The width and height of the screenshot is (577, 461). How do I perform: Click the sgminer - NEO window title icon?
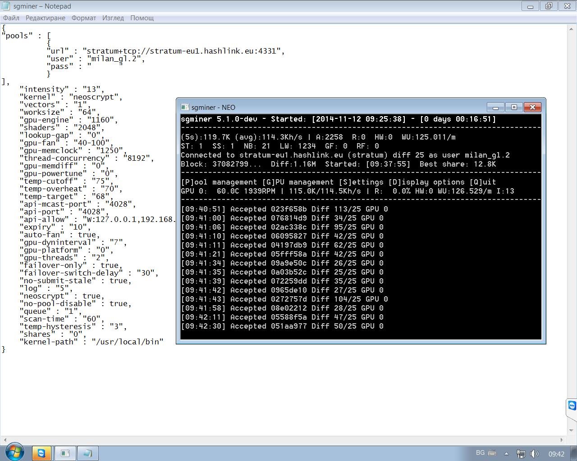pyautogui.click(x=184, y=107)
